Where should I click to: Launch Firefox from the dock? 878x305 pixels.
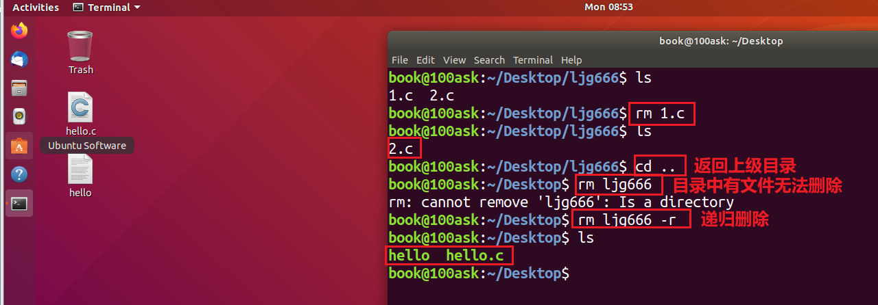tap(19, 30)
